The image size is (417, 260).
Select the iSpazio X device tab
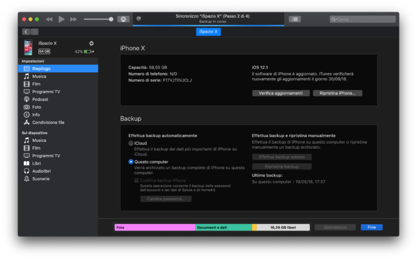pyautogui.click(x=209, y=32)
